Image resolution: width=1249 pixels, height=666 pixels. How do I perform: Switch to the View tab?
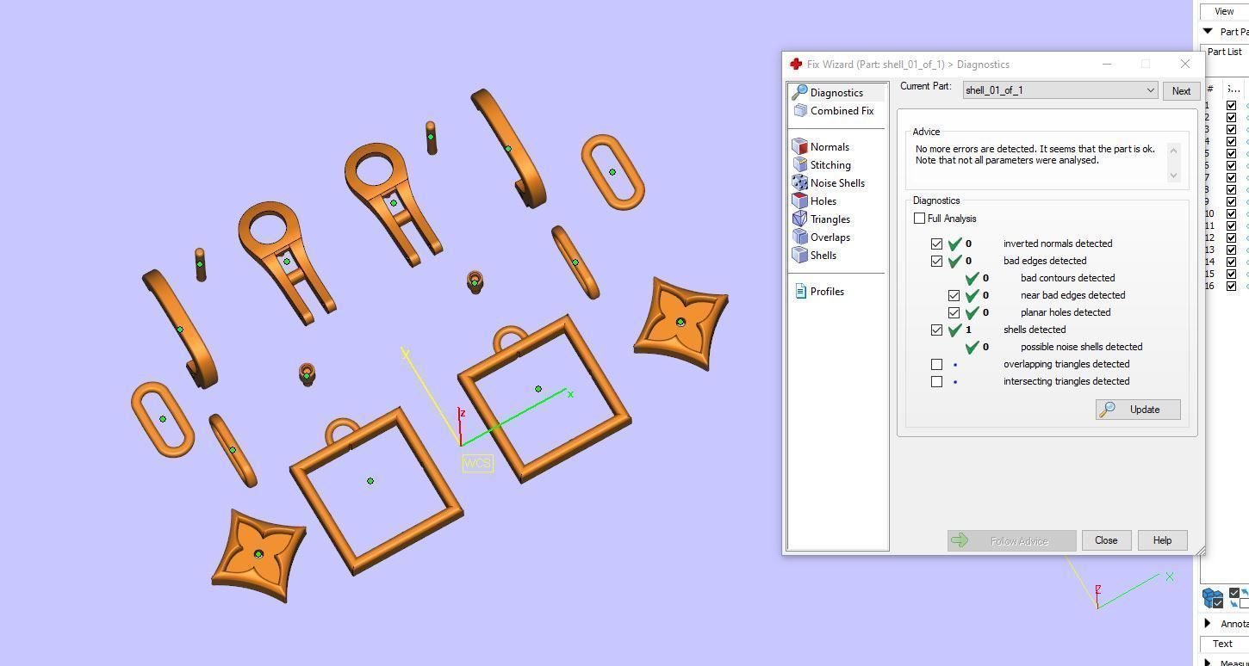click(1224, 11)
